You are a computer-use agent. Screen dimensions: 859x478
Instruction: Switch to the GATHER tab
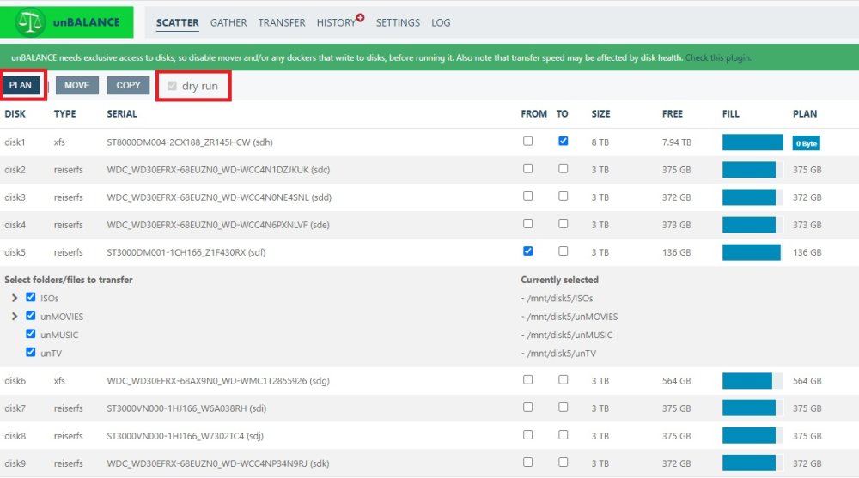(228, 22)
